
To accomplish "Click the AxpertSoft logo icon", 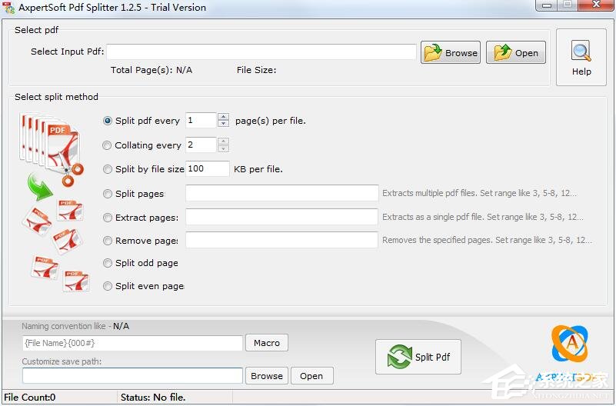I will click(x=570, y=343).
